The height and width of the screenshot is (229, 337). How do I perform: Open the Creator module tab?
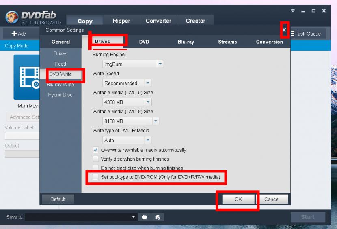[195, 21]
